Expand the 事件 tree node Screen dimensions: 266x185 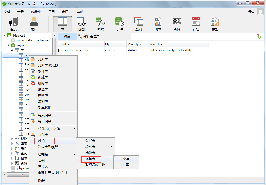point(12,148)
